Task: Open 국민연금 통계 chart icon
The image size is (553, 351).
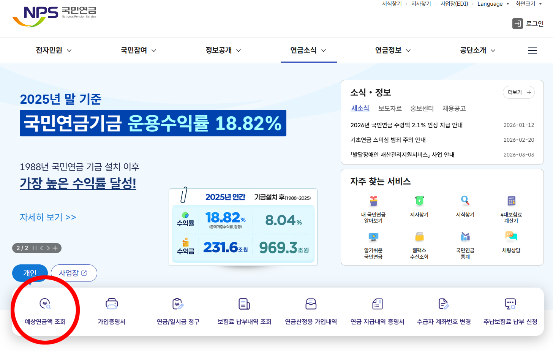Action: pyautogui.click(x=465, y=237)
